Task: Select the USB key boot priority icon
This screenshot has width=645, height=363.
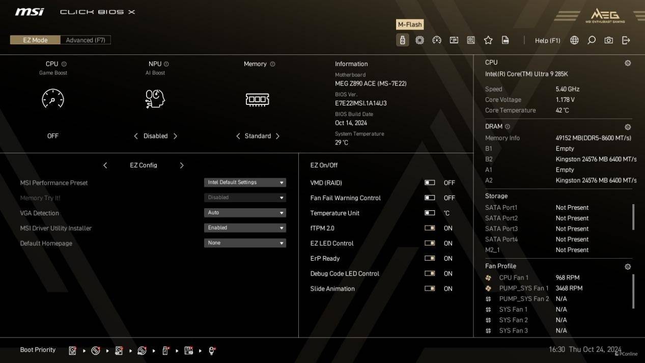Action: [165, 350]
